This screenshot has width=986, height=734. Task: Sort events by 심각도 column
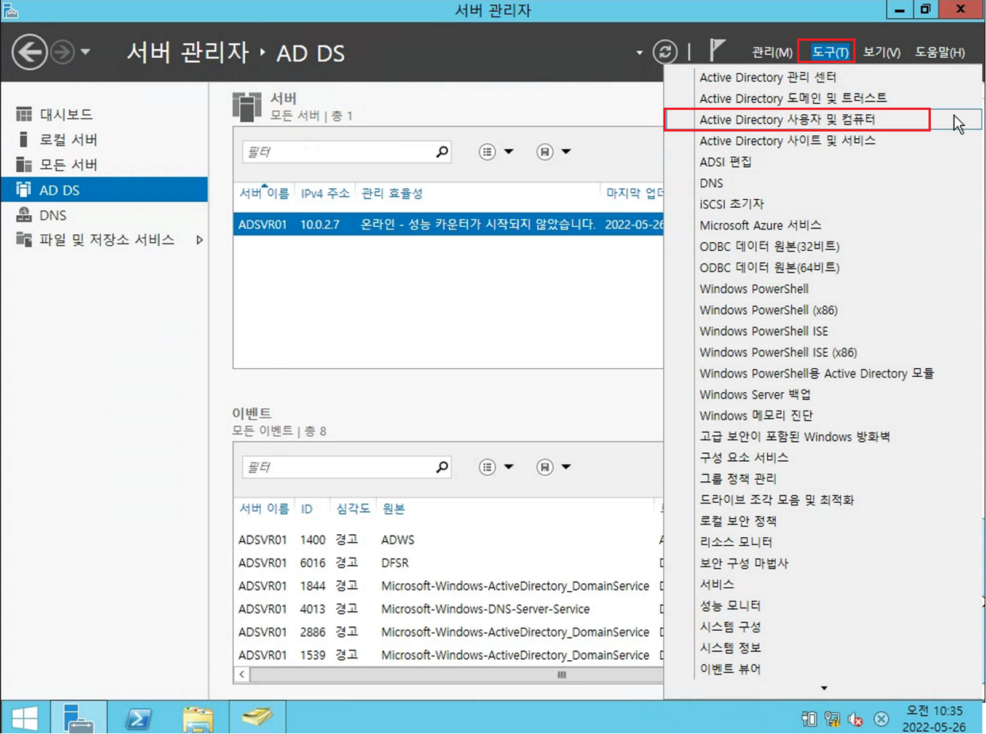[x=353, y=509]
